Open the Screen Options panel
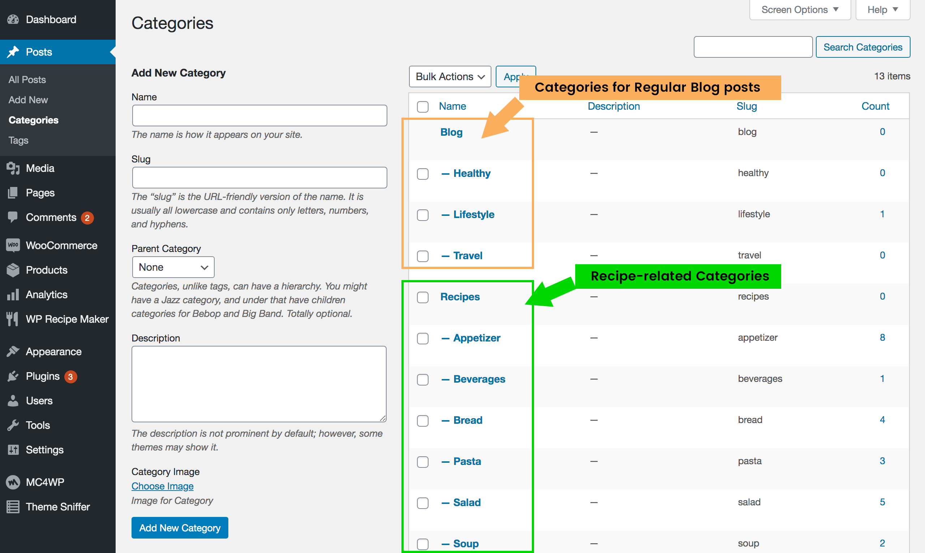This screenshot has width=925, height=553. point(799,9)
